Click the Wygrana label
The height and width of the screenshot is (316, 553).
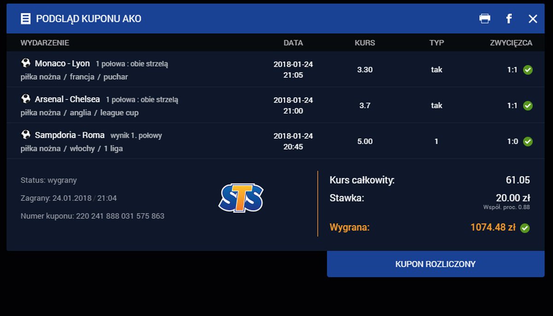[x=350, y=227]
